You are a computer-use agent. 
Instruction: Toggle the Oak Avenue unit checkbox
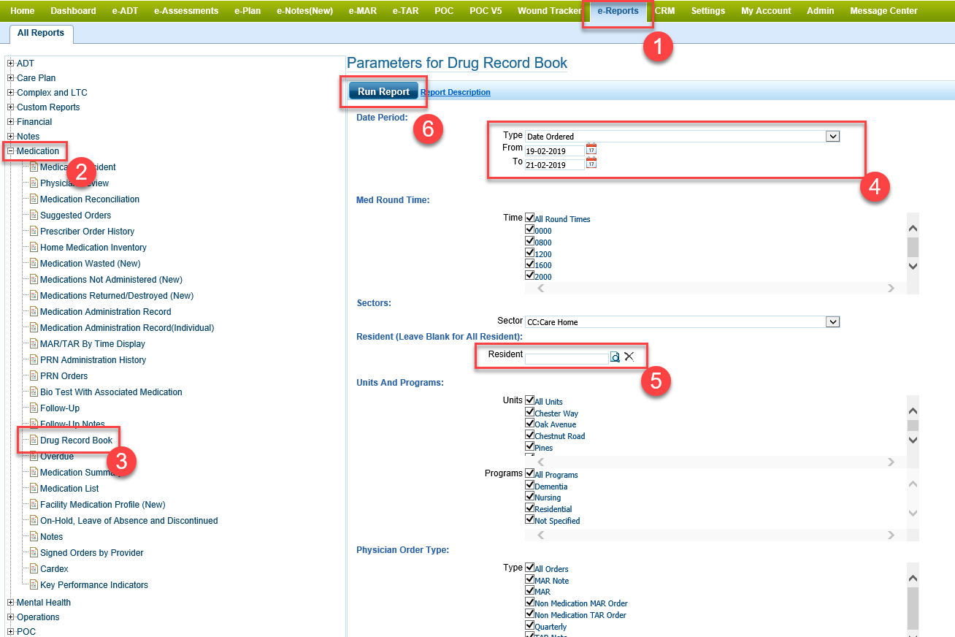(530, 423)
